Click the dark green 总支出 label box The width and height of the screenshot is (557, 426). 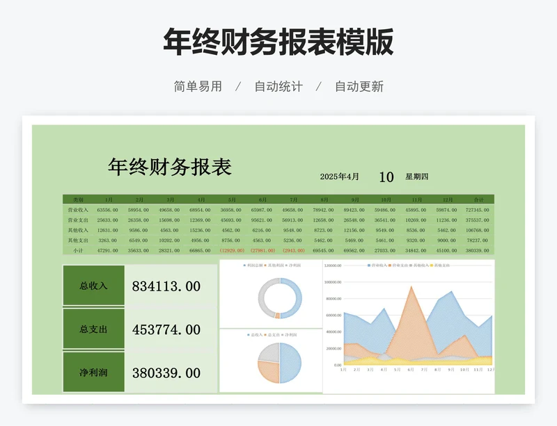[x=94, y=329]
